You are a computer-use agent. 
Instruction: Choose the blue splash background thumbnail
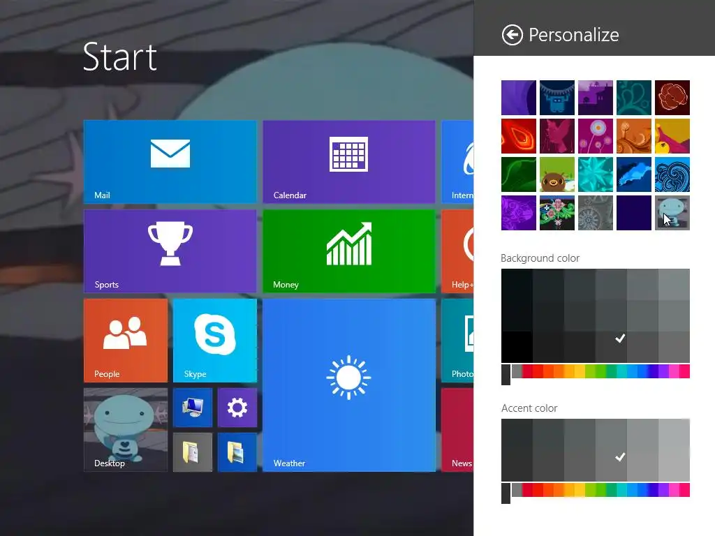coord(634,174)
